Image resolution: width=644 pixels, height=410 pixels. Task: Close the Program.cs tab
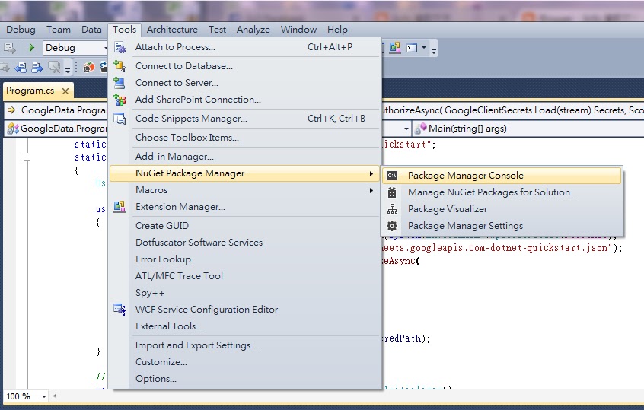[x=65, y=91]
